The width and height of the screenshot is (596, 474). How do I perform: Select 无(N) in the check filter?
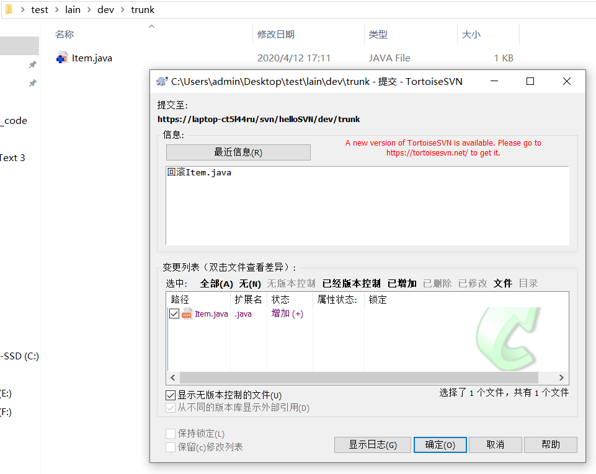250,284
